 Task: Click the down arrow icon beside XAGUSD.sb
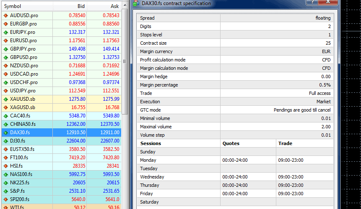pos(6,107)
